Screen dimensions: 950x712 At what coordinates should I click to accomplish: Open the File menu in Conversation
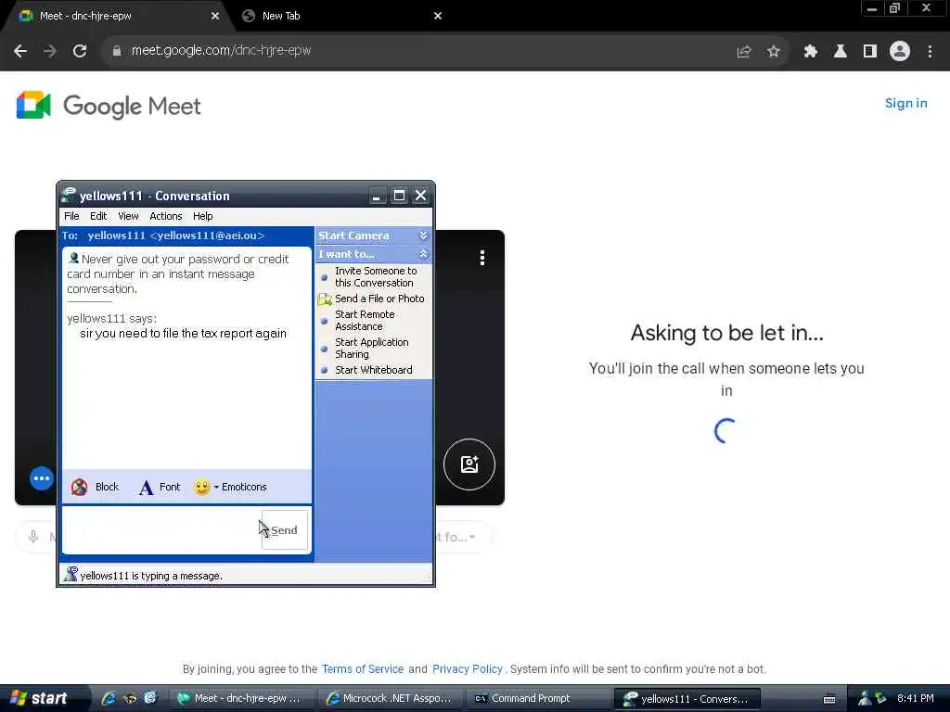71,216
